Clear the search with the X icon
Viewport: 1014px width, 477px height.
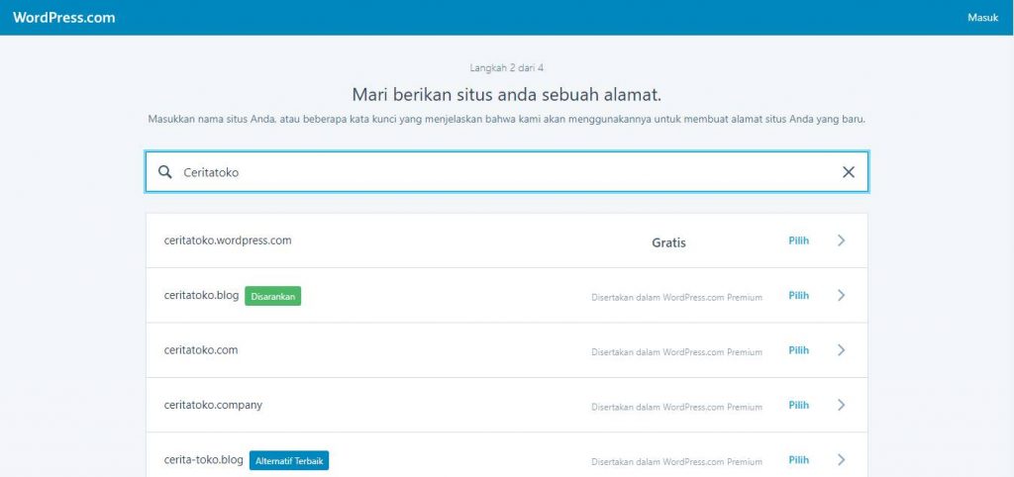coord(849,172)
